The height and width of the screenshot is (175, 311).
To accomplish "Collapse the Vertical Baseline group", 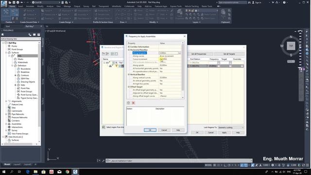I will coord(128,74).
